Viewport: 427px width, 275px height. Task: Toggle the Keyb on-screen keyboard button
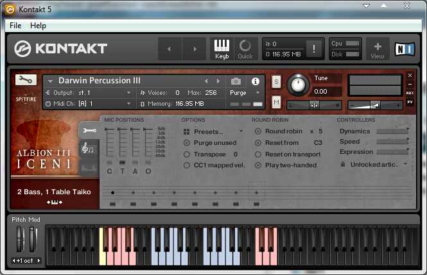pyautogui.click(x=222, y=49)
